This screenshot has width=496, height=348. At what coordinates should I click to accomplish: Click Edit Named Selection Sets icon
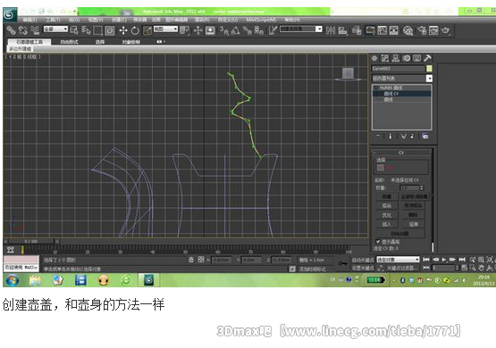(273, 30)
